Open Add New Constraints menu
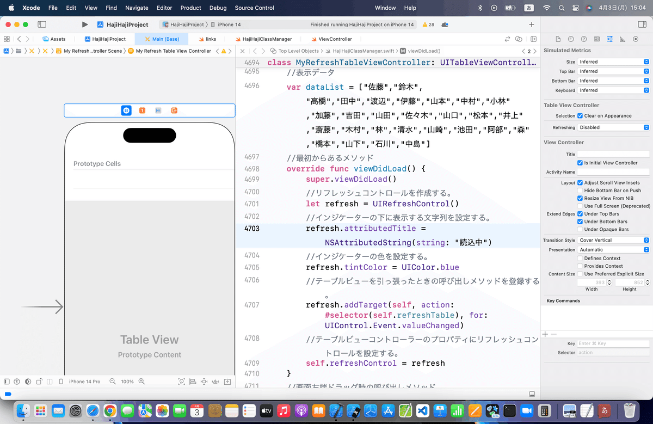The width and height of the screenshot is (653, 424). click(204, 382)
